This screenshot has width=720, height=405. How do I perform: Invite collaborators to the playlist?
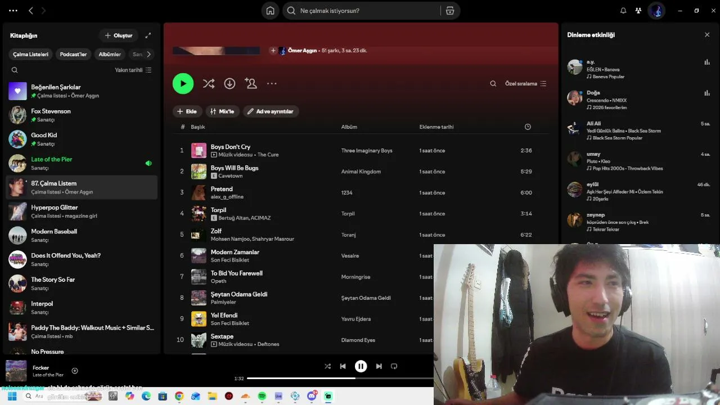coord(251,83)
